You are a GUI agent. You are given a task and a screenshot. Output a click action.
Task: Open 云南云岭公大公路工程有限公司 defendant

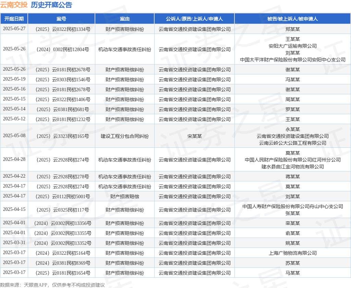click(x=292, y=143)
